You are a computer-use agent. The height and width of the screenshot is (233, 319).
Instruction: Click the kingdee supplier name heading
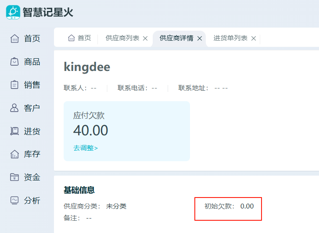pyautogui.click(x=87, y=67)
